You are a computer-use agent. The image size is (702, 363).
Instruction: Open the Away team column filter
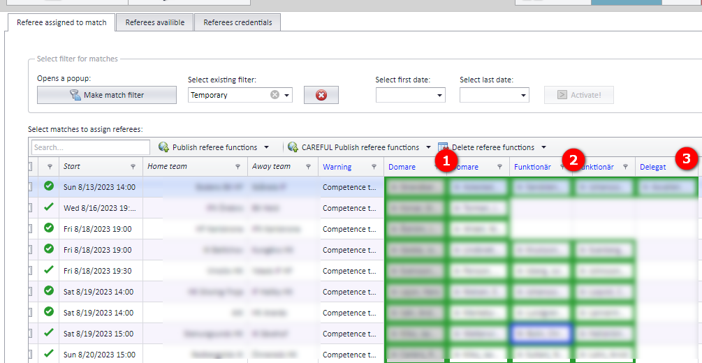point(309,167)
